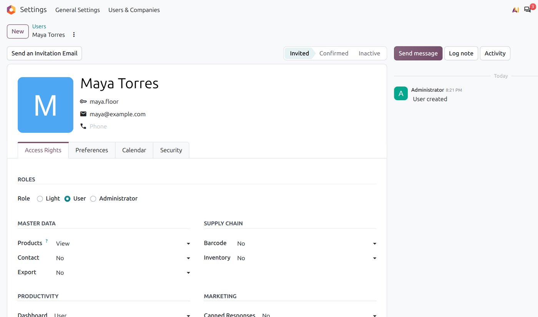
Task: Click the login key icon
Action: 83,102
